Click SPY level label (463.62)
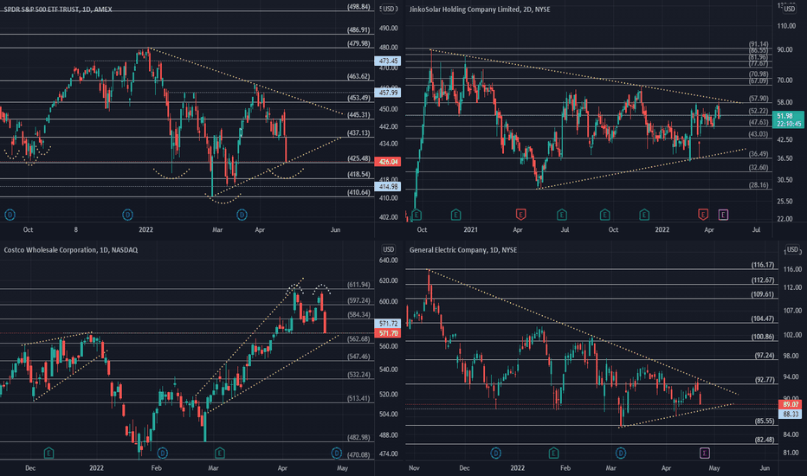 point(358,76)
